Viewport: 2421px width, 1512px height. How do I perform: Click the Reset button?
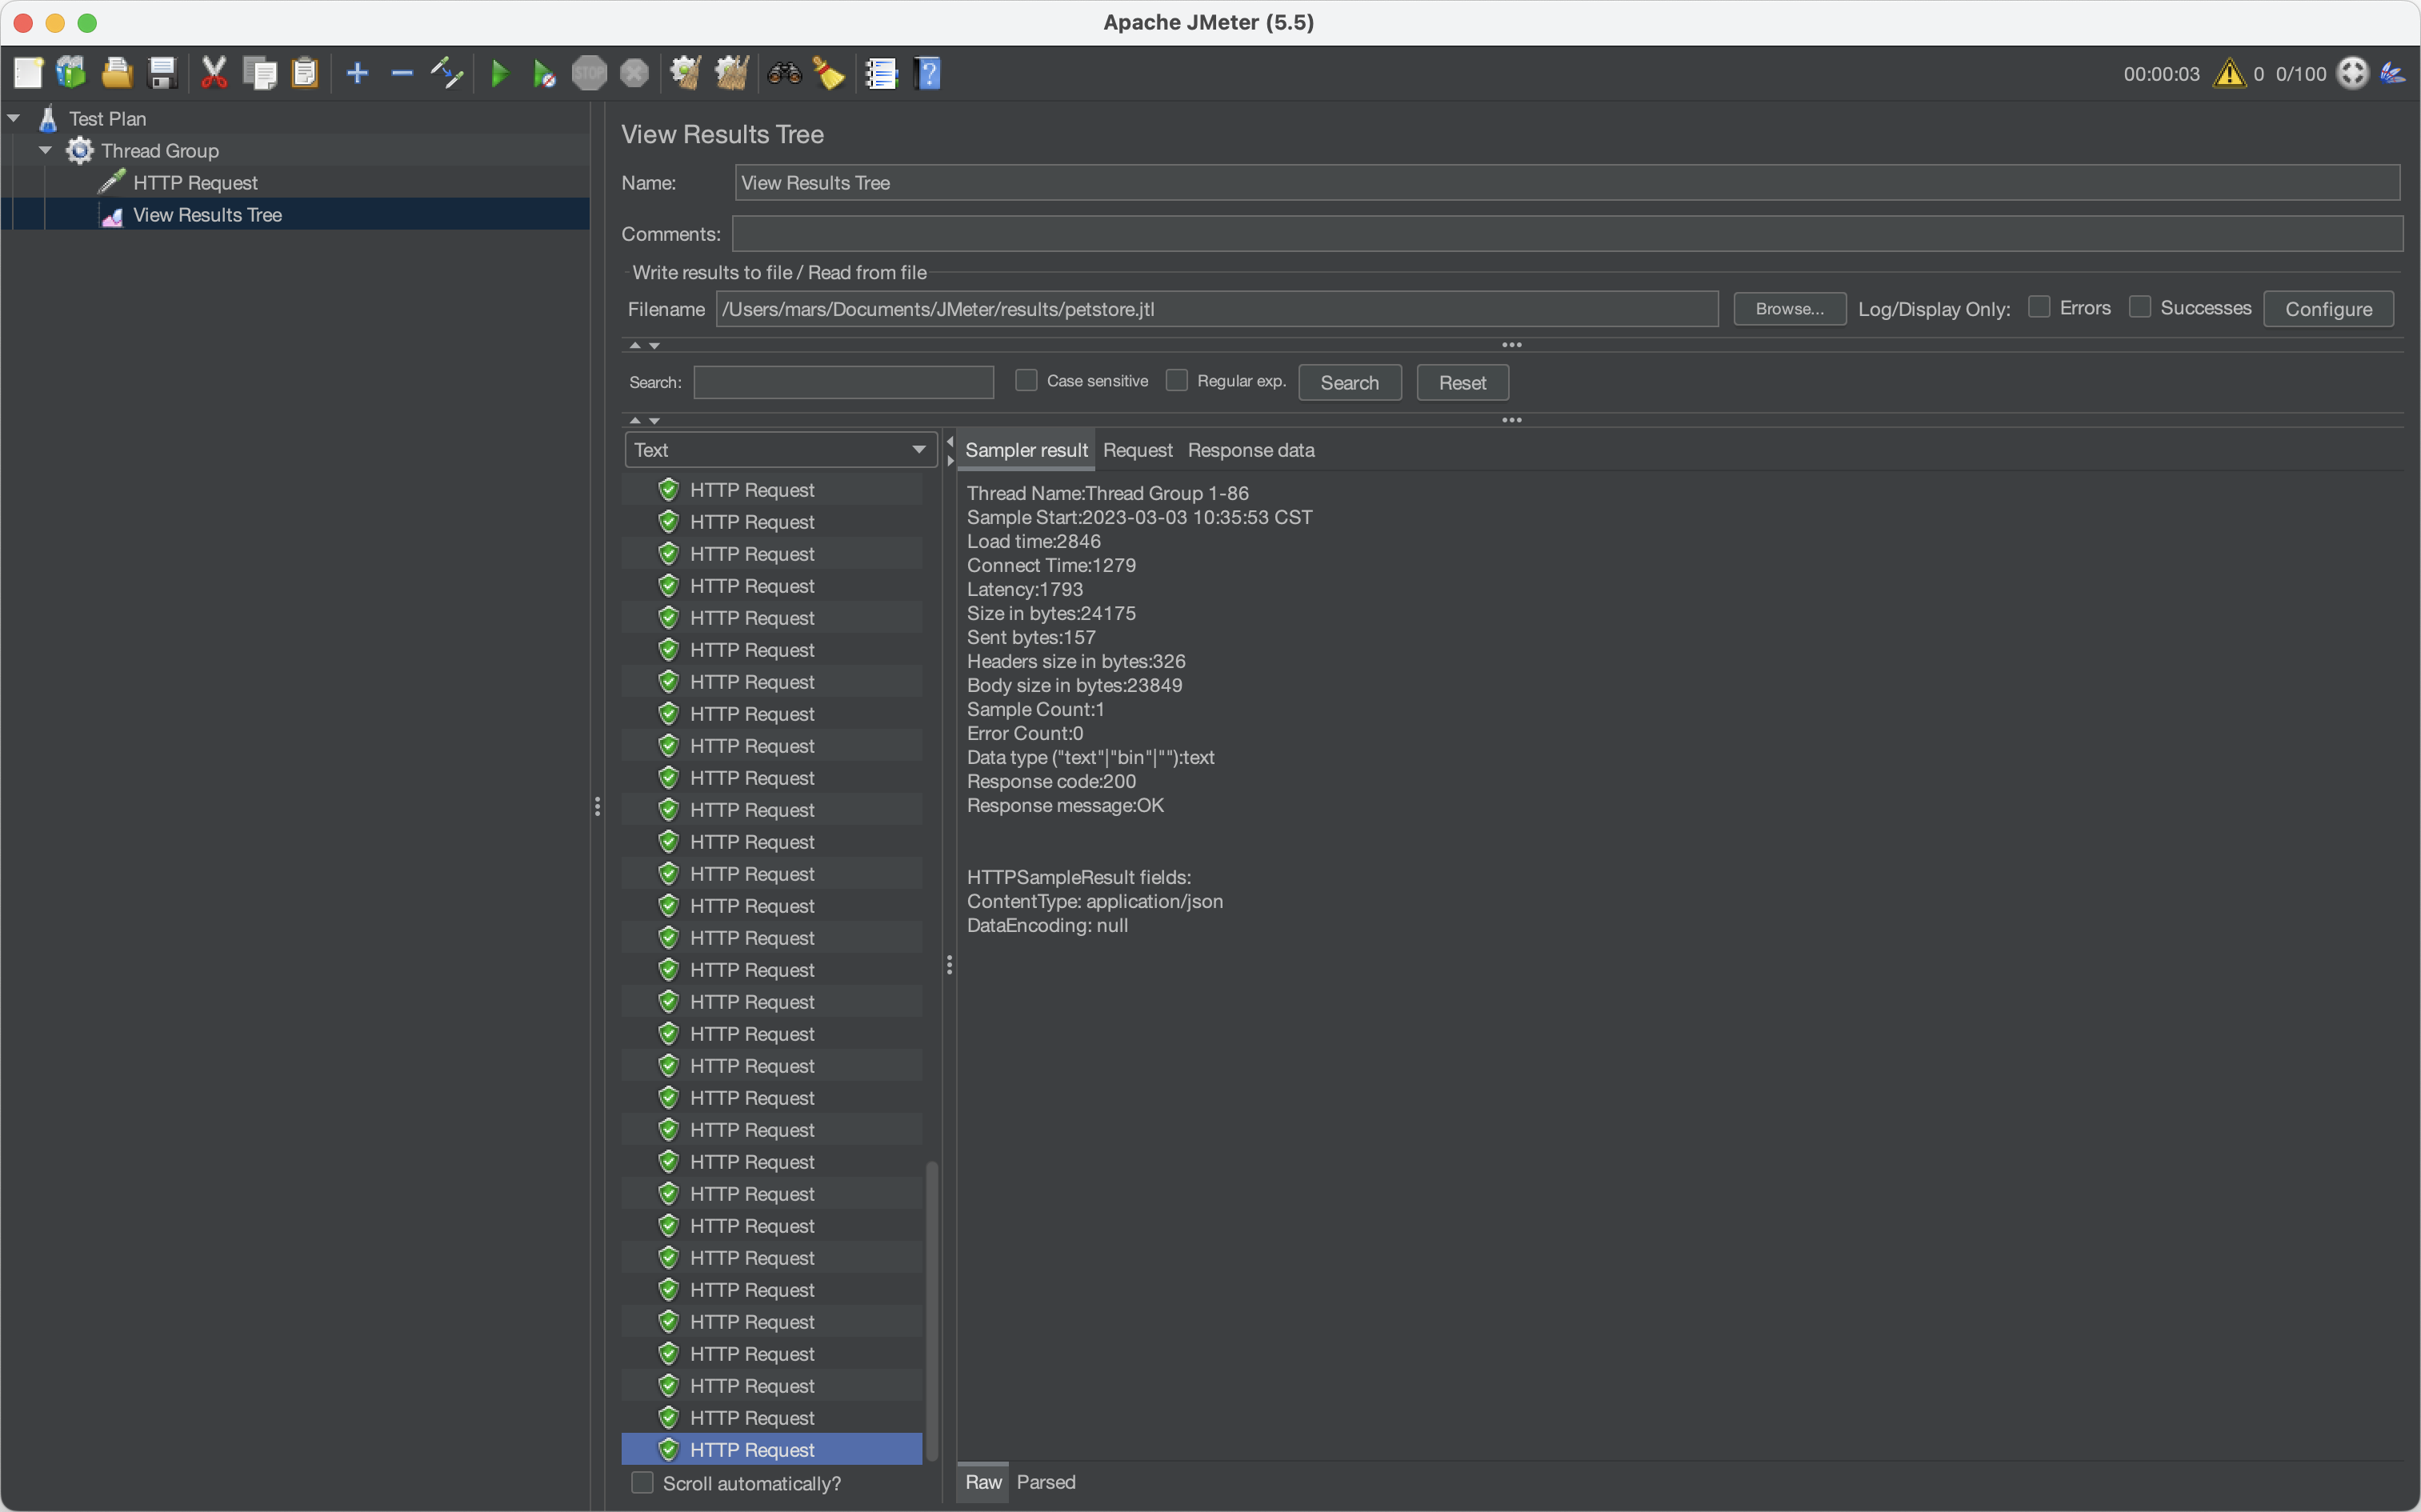(1462, 383)
